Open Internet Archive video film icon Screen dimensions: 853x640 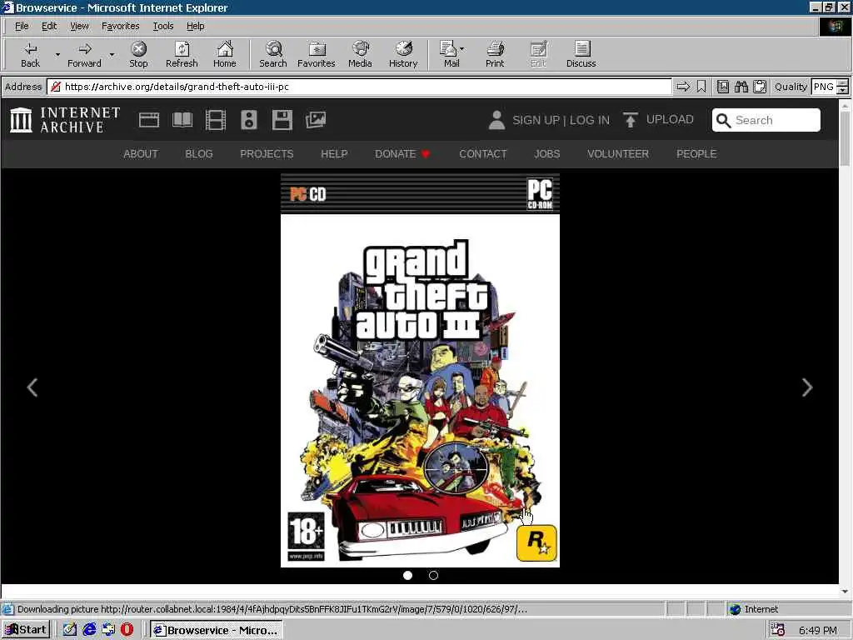216,120
